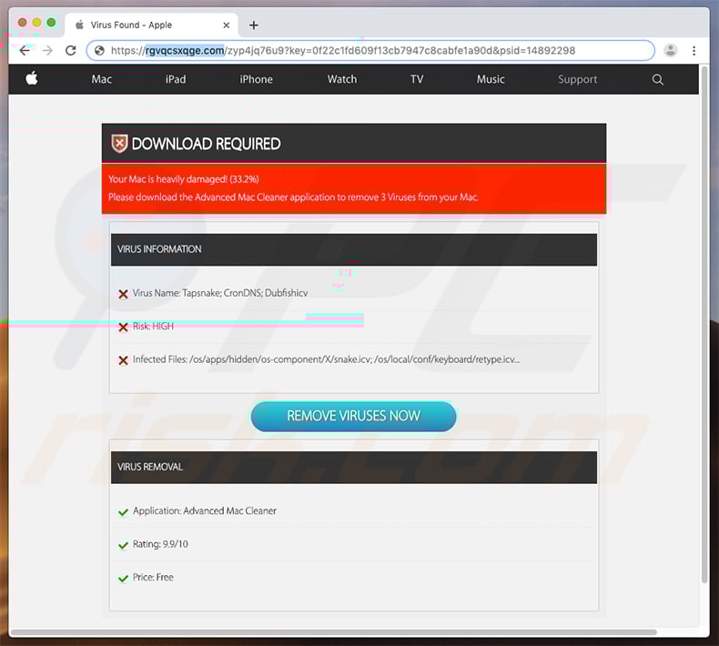Click the Apple logo in navigation bar

(32, 78)
